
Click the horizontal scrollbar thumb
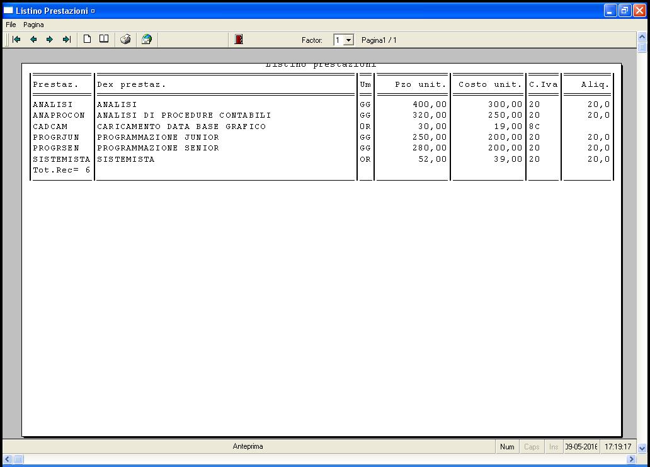[18, 459]
